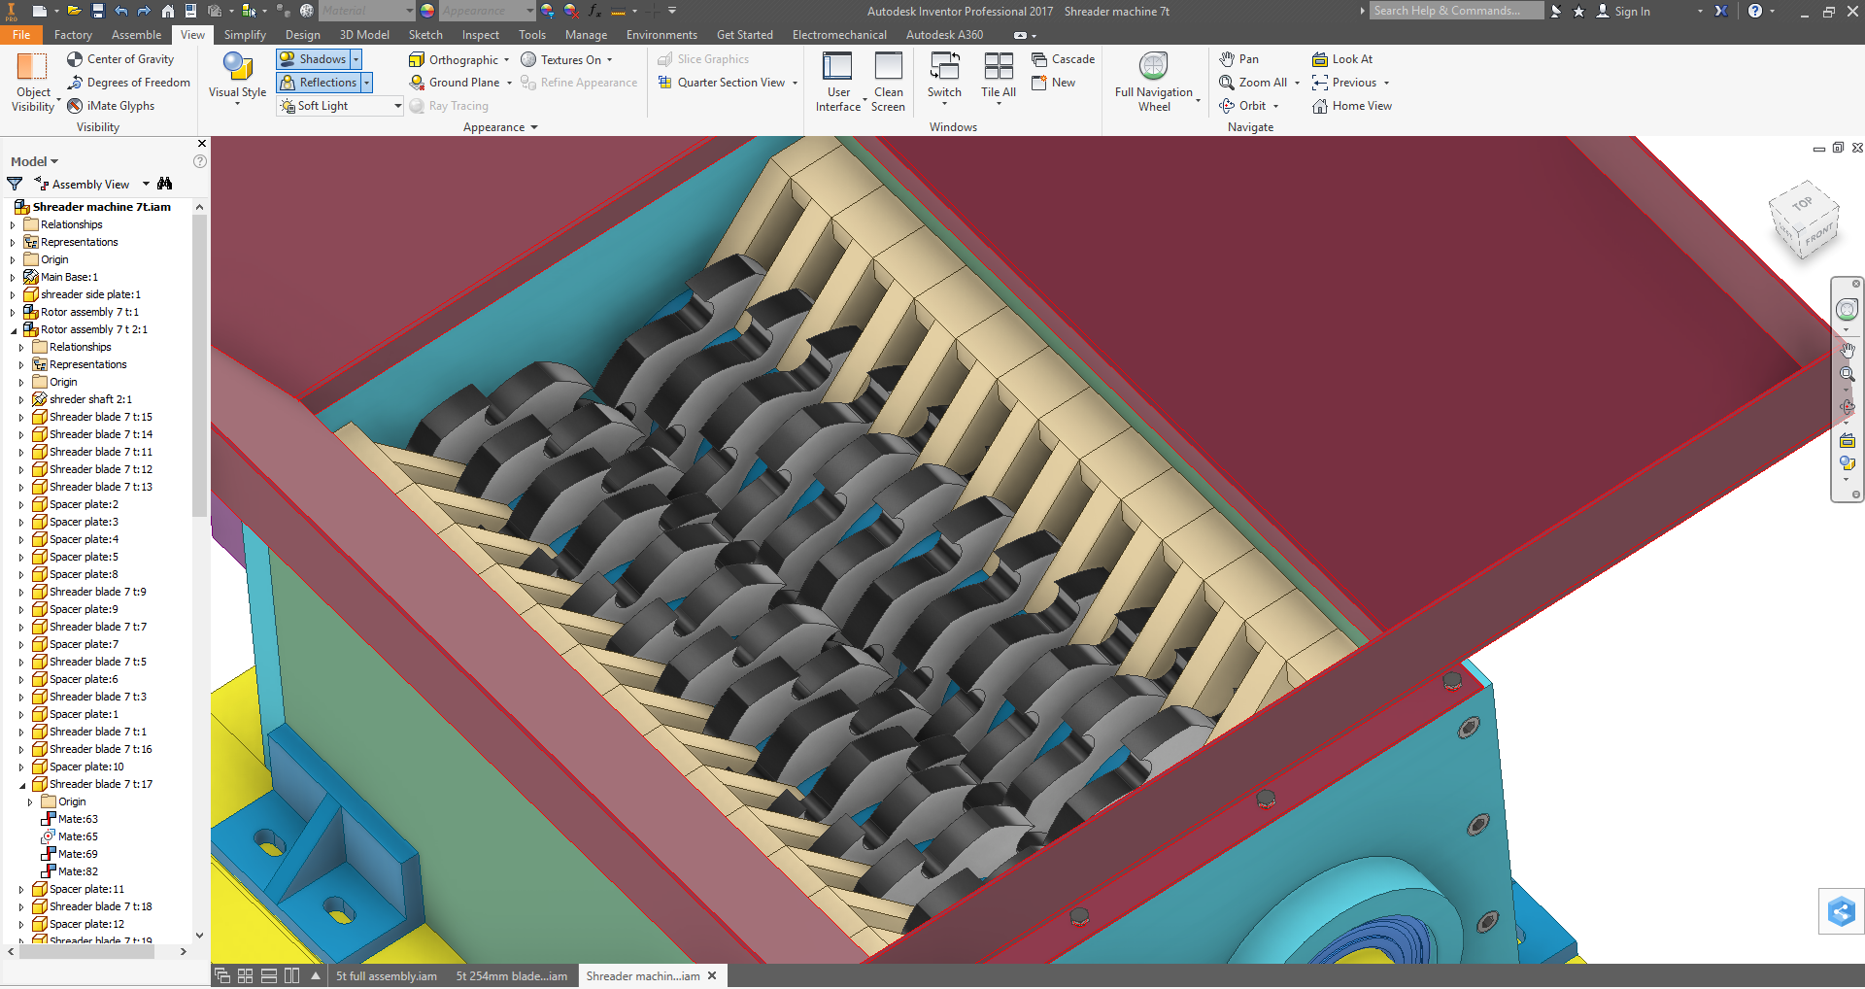Toggle Textures On
This screenshot has width=1865, height=989.
561,59
